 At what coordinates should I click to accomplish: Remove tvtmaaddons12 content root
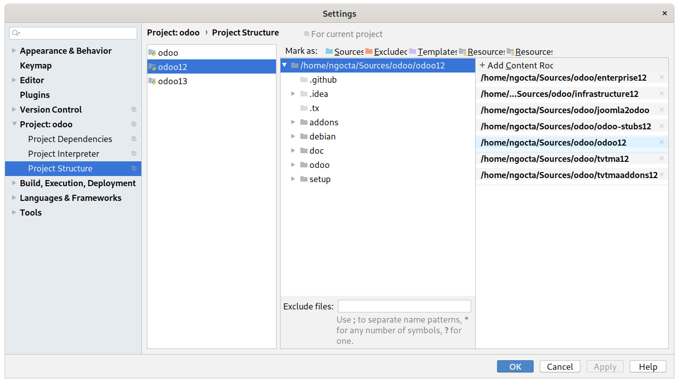(661, 175)
